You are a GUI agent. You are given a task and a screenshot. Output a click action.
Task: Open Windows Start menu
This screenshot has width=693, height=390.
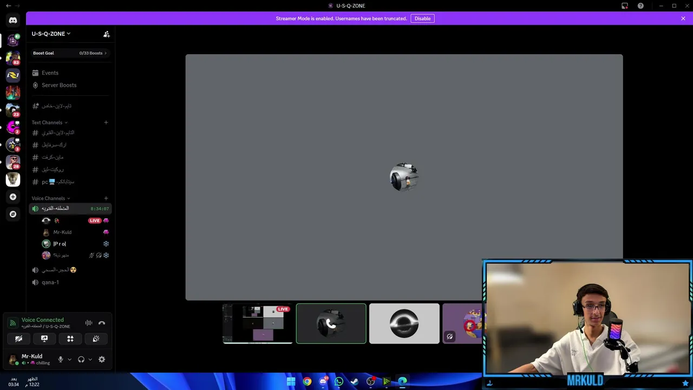point(291,381)
